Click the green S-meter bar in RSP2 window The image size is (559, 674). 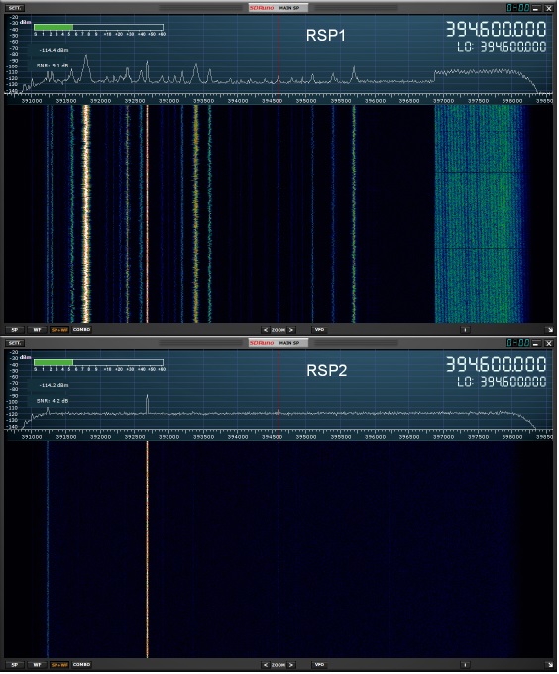click(x=54, y=362)
